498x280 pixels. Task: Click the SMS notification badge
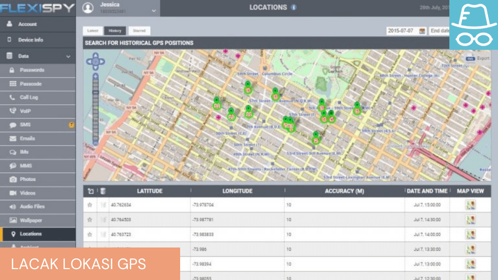click(72, 125)
